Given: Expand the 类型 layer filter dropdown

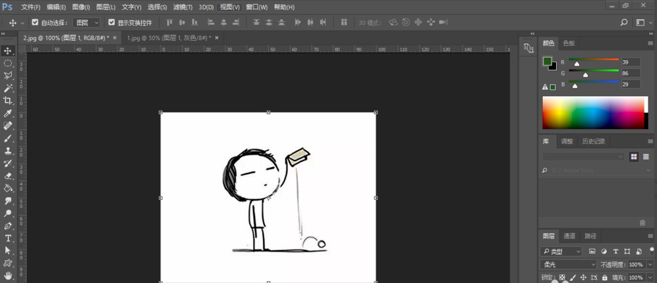Looking at the screenshot, I should pyautogui.click(x=561, y=252).
